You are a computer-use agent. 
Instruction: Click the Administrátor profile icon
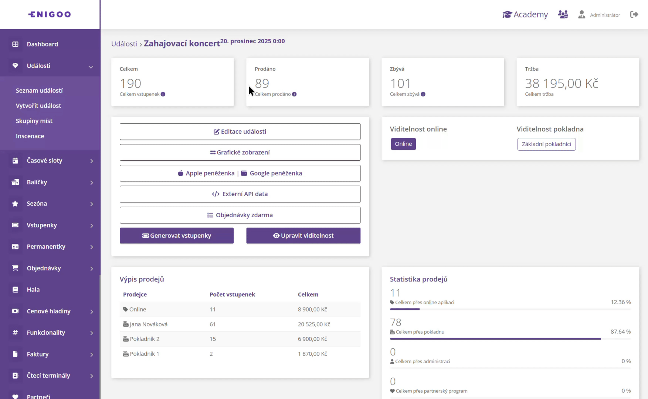[581, 14]
